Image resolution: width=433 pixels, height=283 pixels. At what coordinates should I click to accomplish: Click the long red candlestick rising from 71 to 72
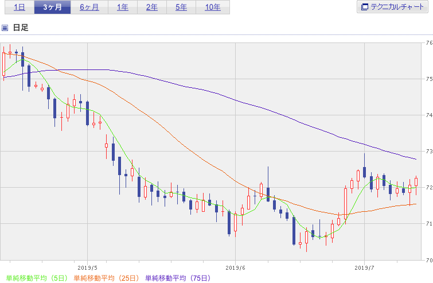click(x=345, y=204)
